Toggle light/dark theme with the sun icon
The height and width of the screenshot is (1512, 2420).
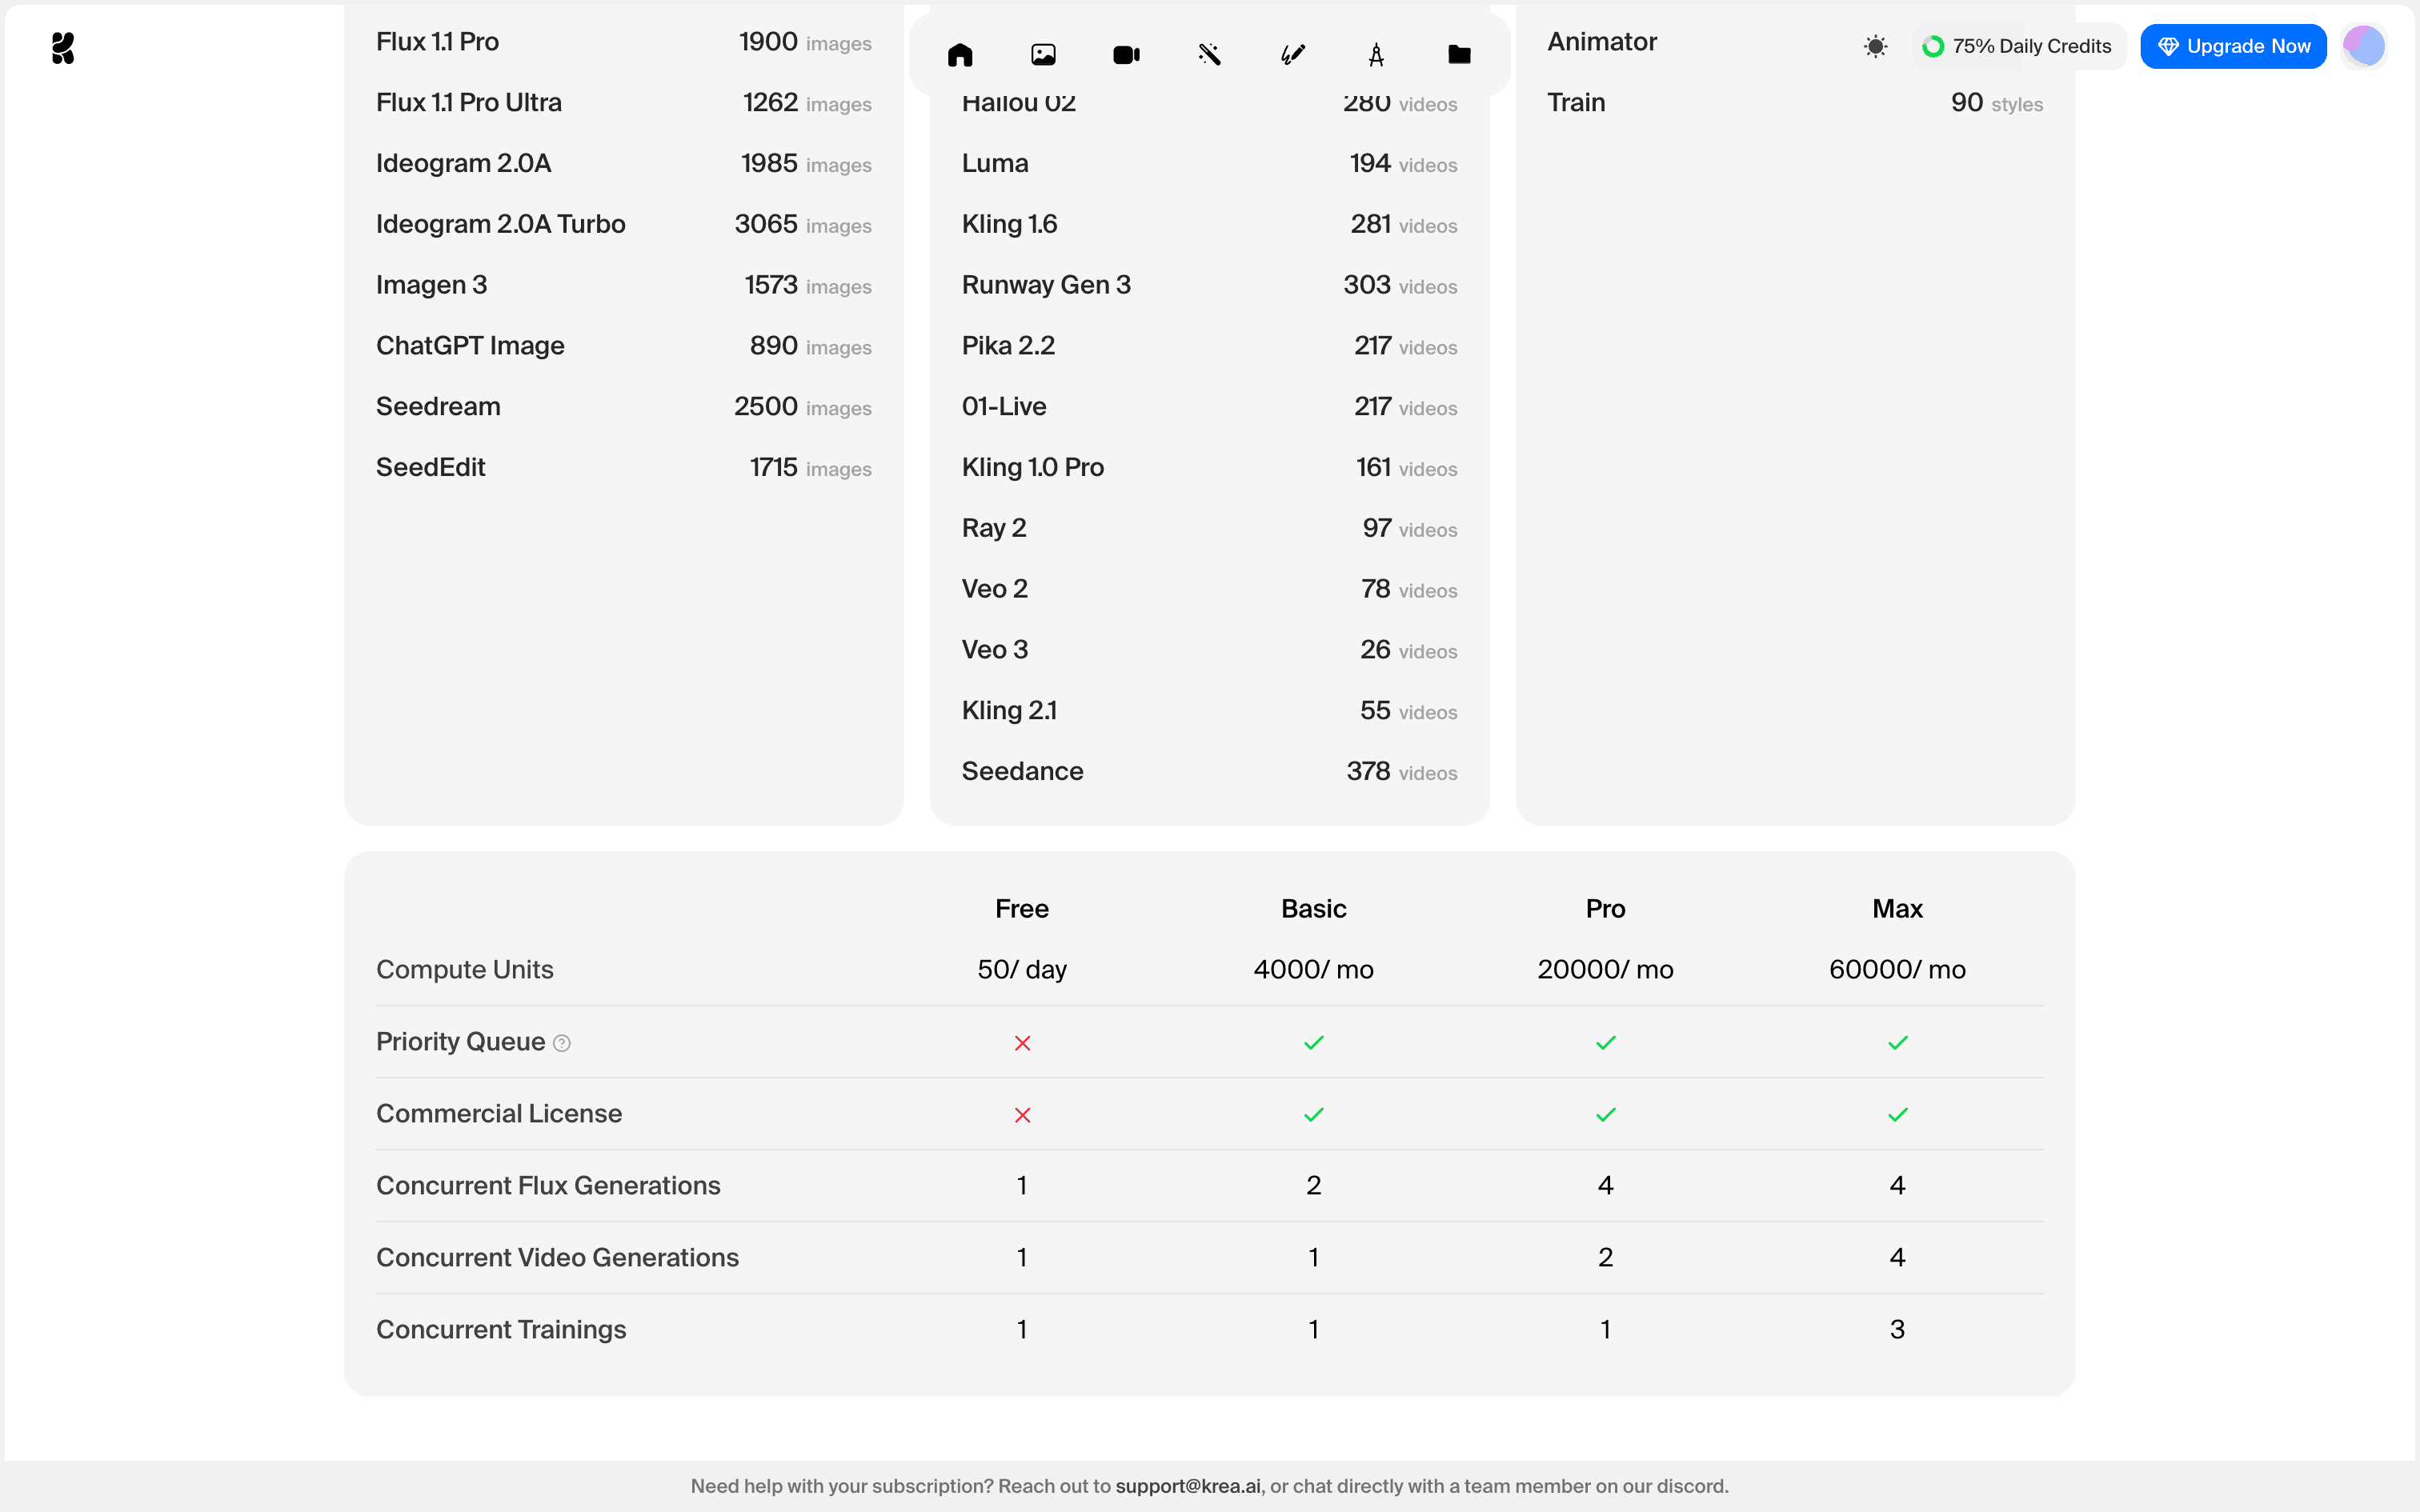tap(1875, 46)
